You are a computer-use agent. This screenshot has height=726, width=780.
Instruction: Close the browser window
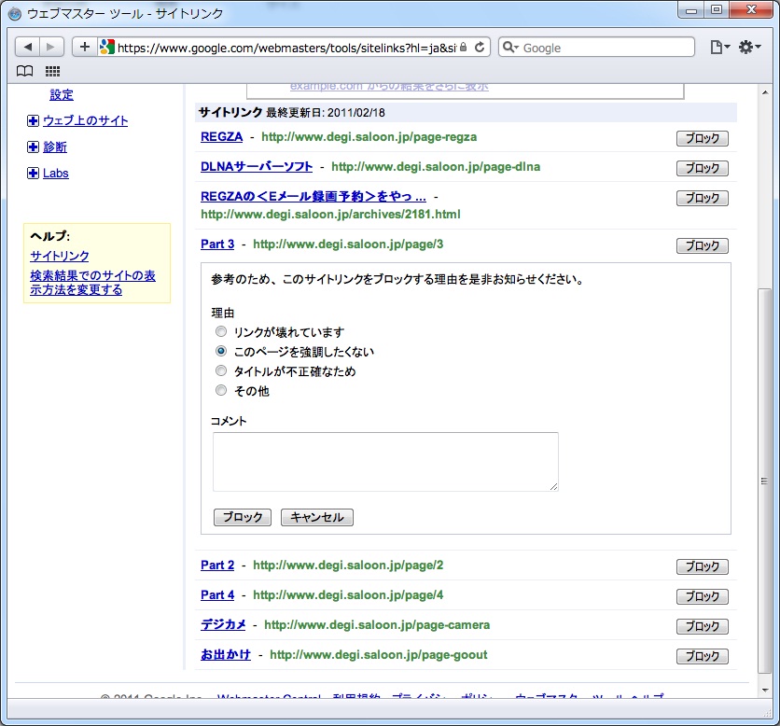(751, 10)
